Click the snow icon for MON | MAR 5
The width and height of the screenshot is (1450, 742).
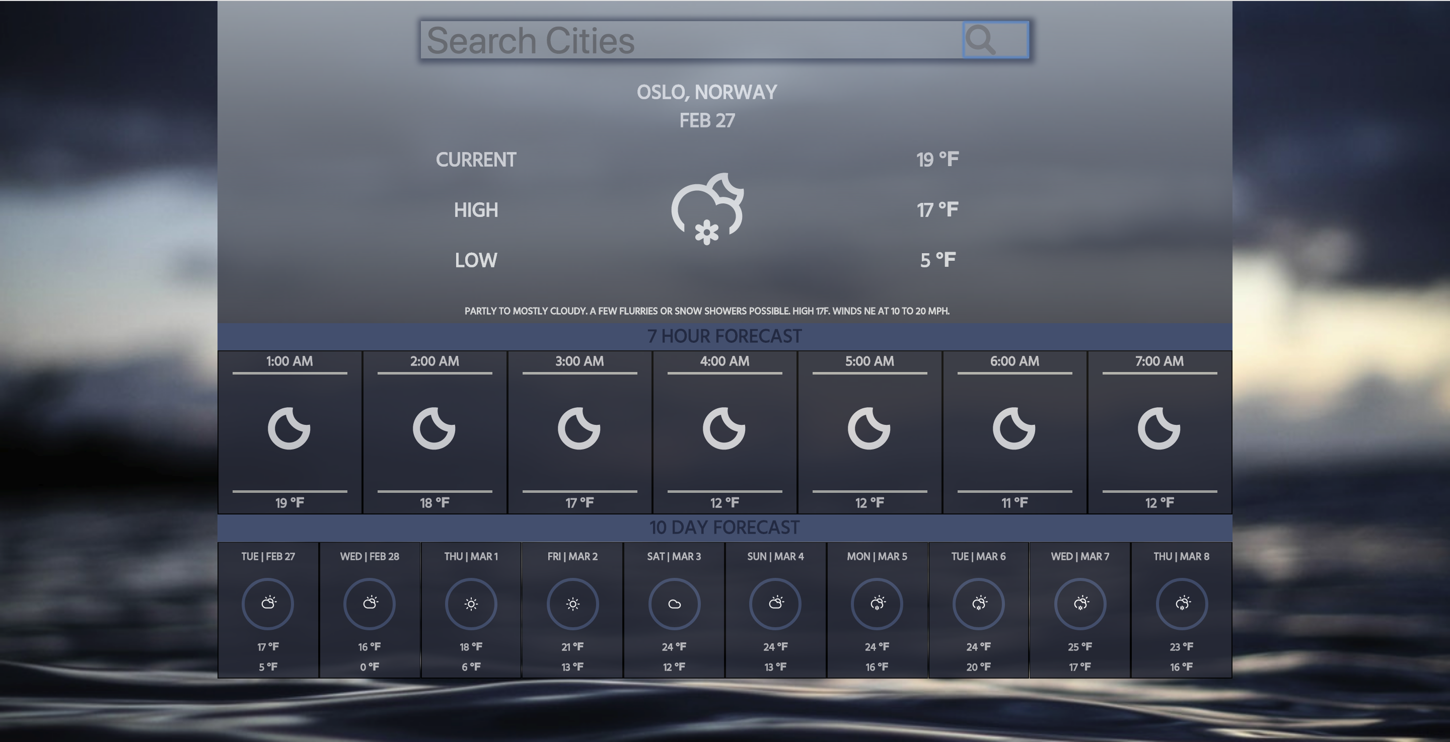pos(877,604)
